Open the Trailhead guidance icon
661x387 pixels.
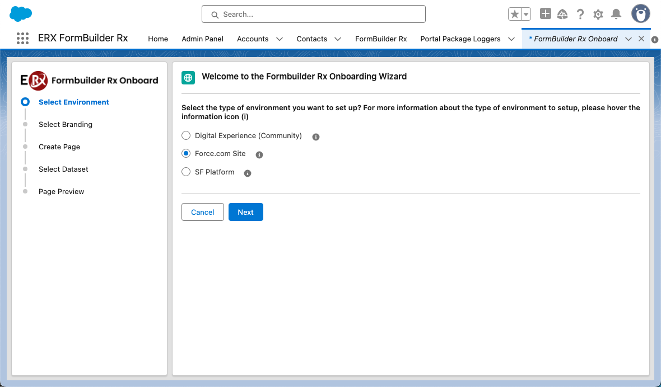click(562, 15)
